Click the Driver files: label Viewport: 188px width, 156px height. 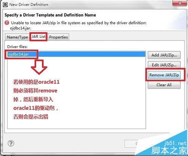coord(17,46)
